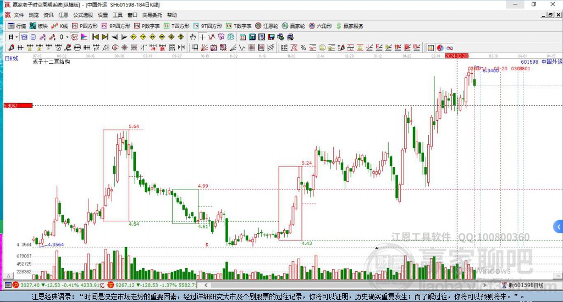The width and height of the screenshot is (563, 302).
Task: Click the black right arrow icon
Action: coord(124,37)
